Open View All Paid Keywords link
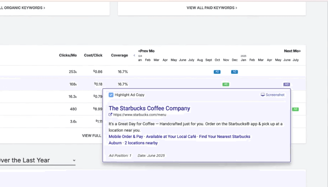The width and height of the screenshot is (328, 187). pyautogui.click(x=212, y=8)
